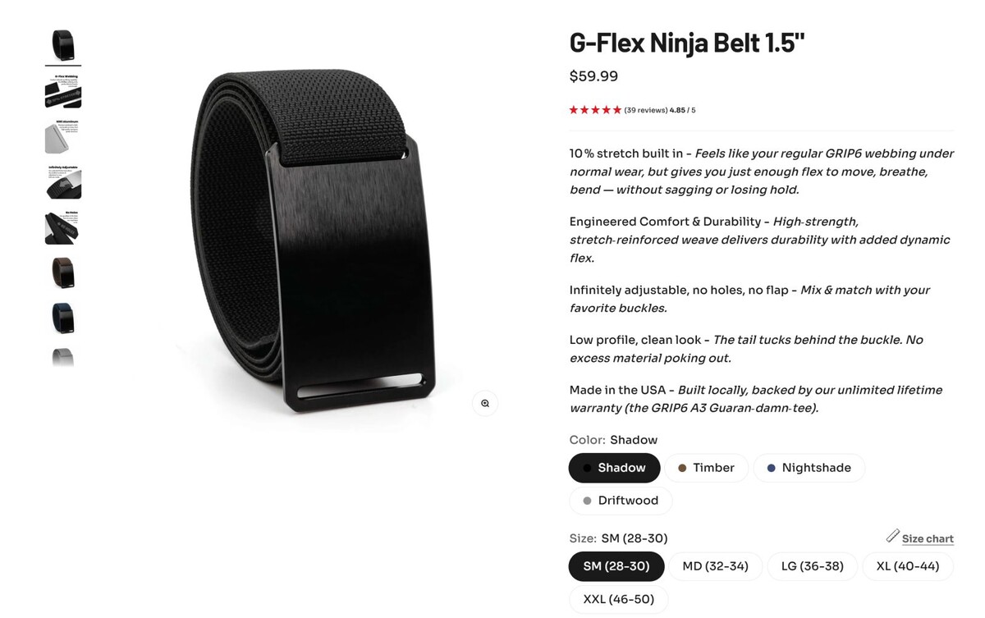
Task: Select the navy Nightshade belt thumbnail
Action: [63, 318]
